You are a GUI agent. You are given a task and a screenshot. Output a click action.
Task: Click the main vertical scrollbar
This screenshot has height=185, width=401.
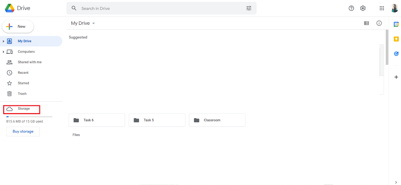coord(387,48)
